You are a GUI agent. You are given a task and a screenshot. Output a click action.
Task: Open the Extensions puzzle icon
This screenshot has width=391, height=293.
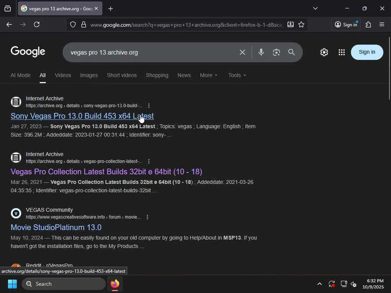[x=368, y=24]
